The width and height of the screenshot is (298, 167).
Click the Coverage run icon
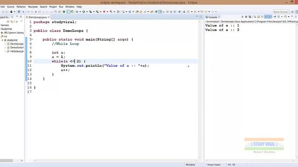(90, 12)
